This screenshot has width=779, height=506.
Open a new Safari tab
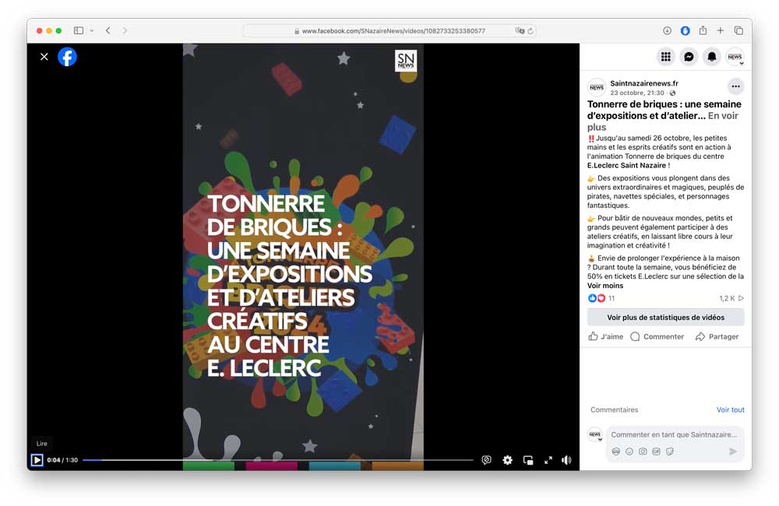point(721,30)
